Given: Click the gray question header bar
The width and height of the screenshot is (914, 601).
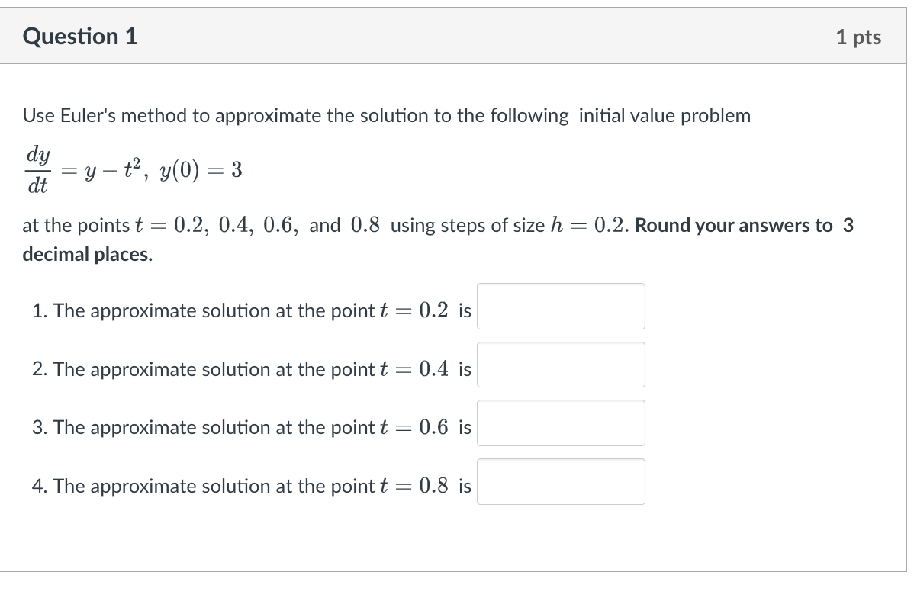Looking at the screenshot, I should (x=453, y=36).
